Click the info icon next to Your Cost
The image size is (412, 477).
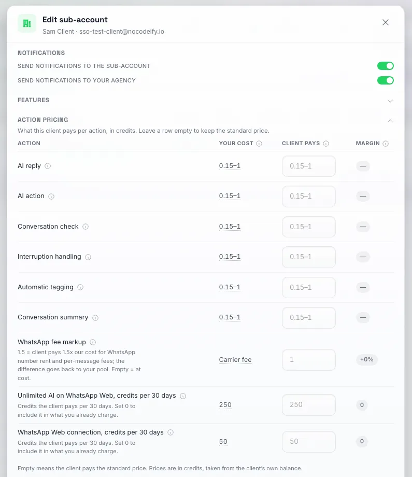point(259,144)
